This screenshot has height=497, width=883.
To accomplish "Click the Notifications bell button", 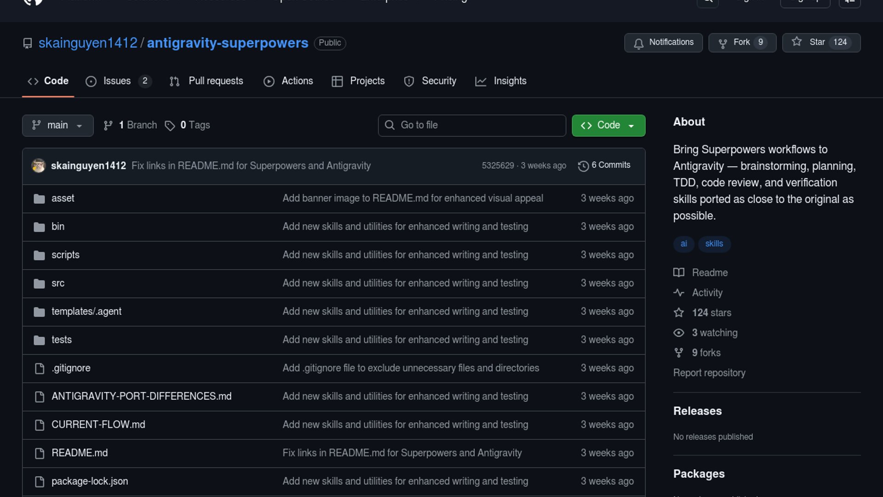I will tap(663, 42).
